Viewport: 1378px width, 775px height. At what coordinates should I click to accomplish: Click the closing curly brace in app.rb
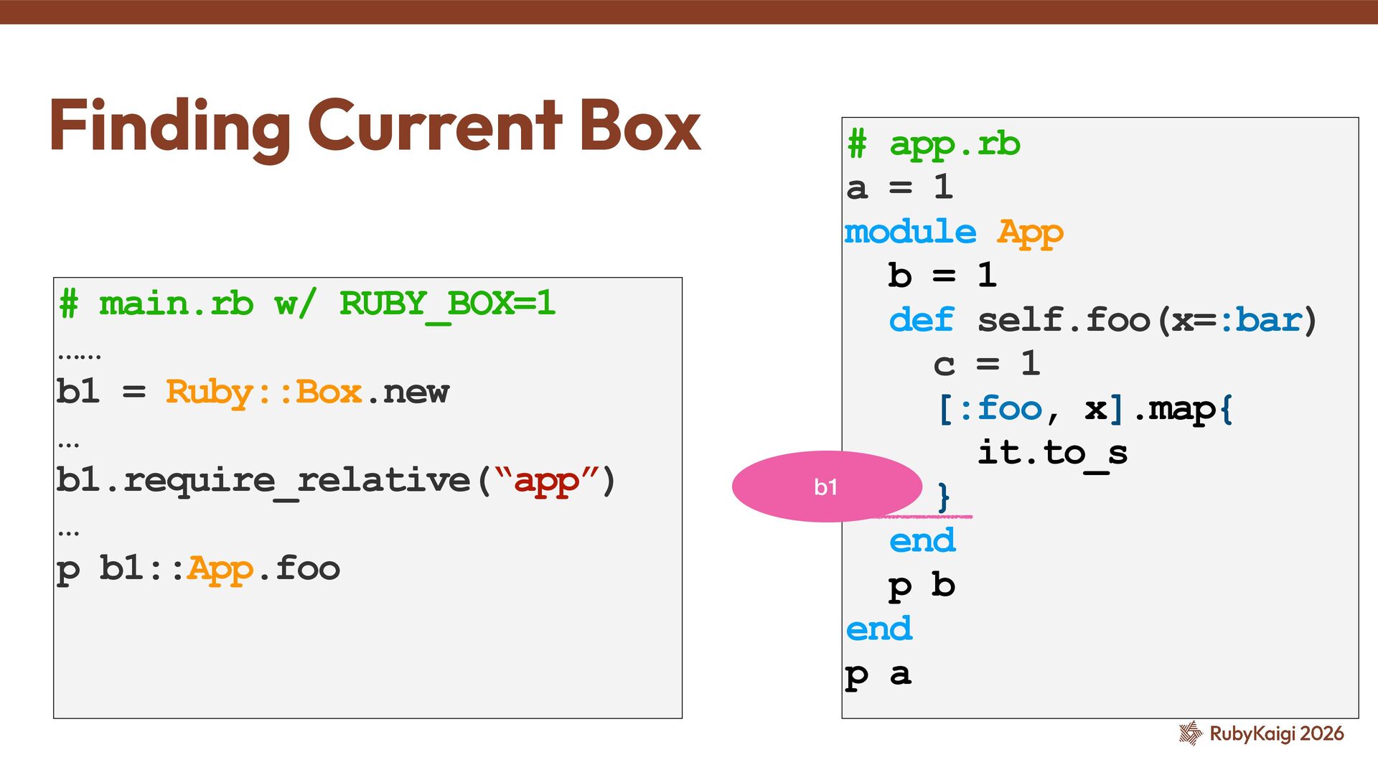tap(944, 497)
